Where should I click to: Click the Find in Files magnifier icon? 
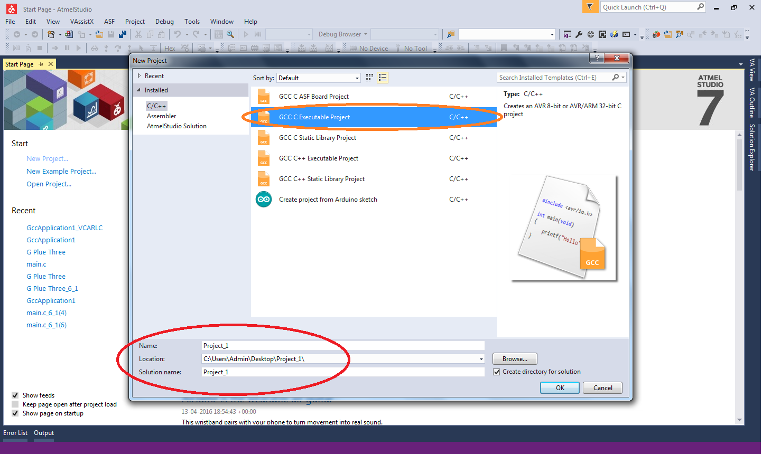pos(230,34)
